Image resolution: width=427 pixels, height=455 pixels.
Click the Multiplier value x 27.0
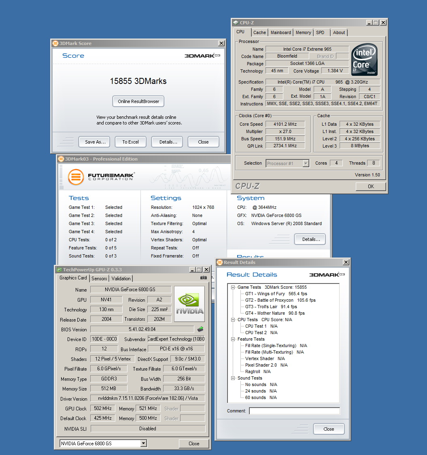pos(285,131)
